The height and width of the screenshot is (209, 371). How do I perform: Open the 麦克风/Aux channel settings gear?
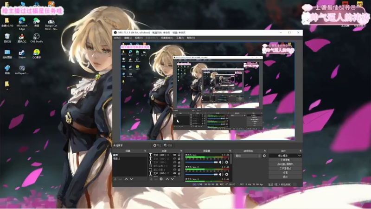pos(227,162)
